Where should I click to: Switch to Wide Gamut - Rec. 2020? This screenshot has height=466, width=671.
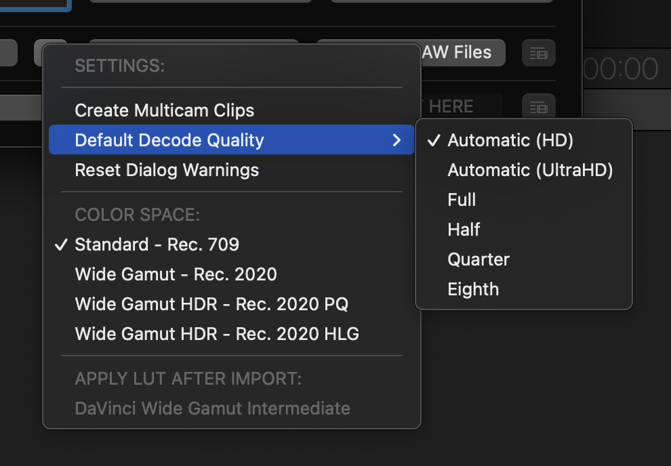(x=176, y=274)
